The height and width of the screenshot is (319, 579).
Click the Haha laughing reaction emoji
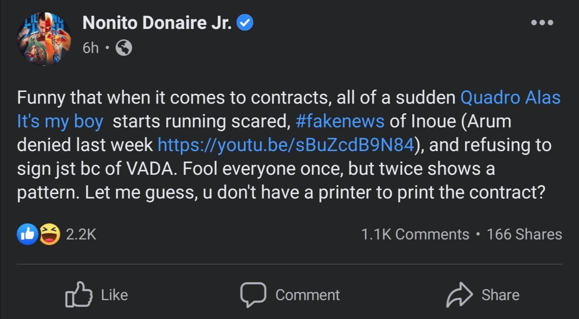click(x=49, y=235)
